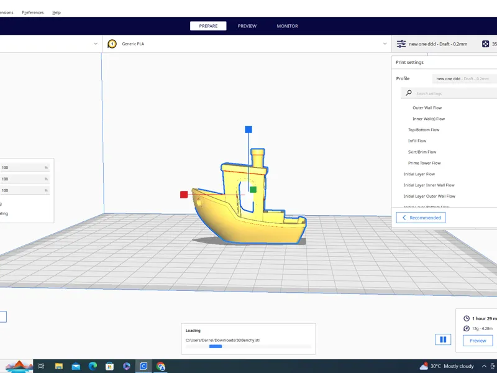
Task: Select the Outer Wall Flow setting
Action: coord(427,108)
